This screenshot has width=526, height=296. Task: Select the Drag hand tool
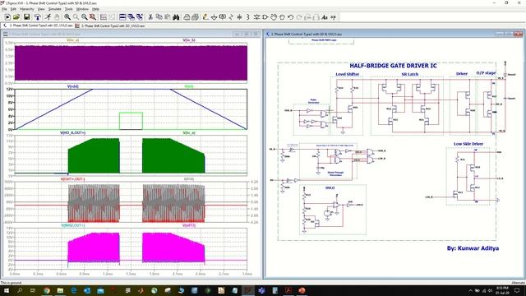[282, 17]
